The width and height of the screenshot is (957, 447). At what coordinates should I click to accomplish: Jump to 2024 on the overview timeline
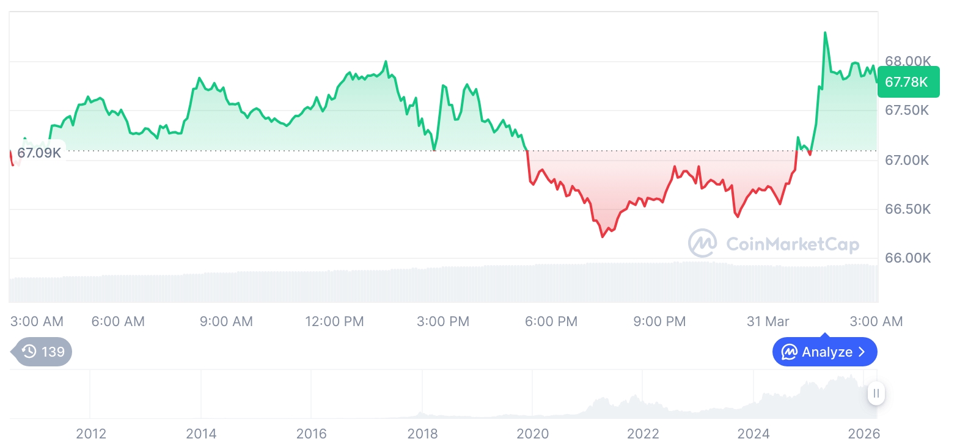coord(753,434)
